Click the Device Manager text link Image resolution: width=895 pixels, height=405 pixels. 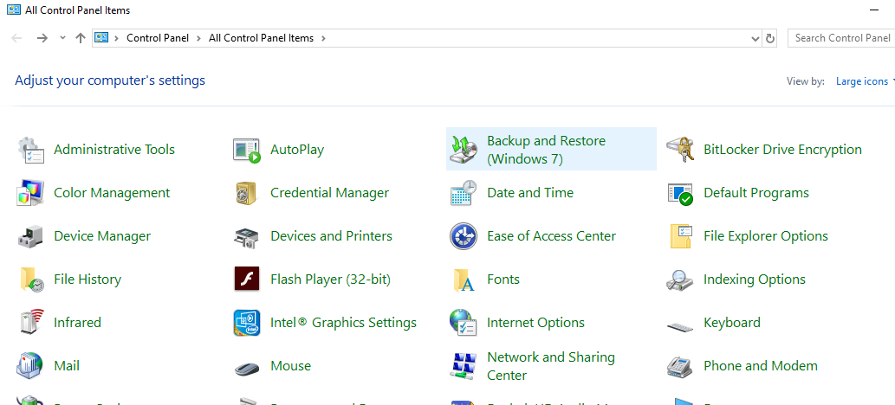click(102, 236)
